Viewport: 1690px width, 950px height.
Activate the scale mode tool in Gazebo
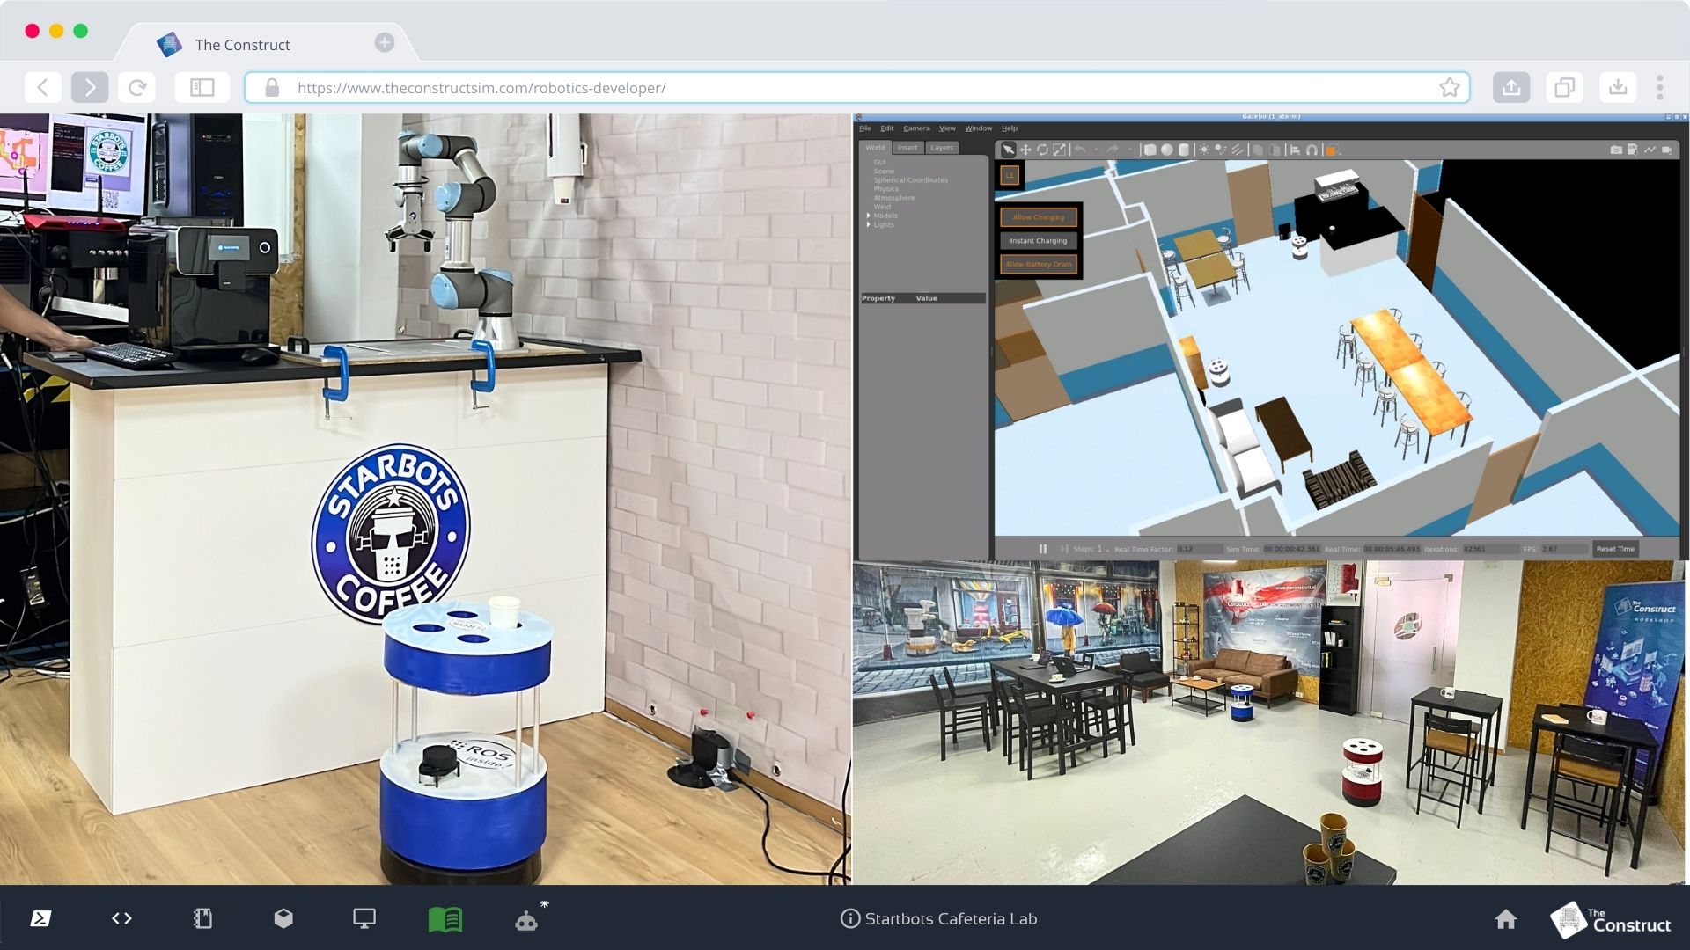tap(1059, 150)
